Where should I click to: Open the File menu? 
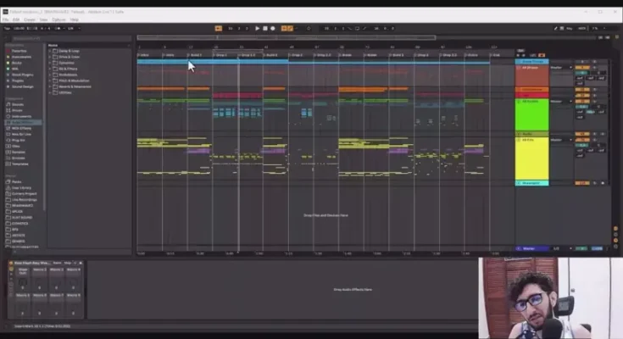point(6,19)
